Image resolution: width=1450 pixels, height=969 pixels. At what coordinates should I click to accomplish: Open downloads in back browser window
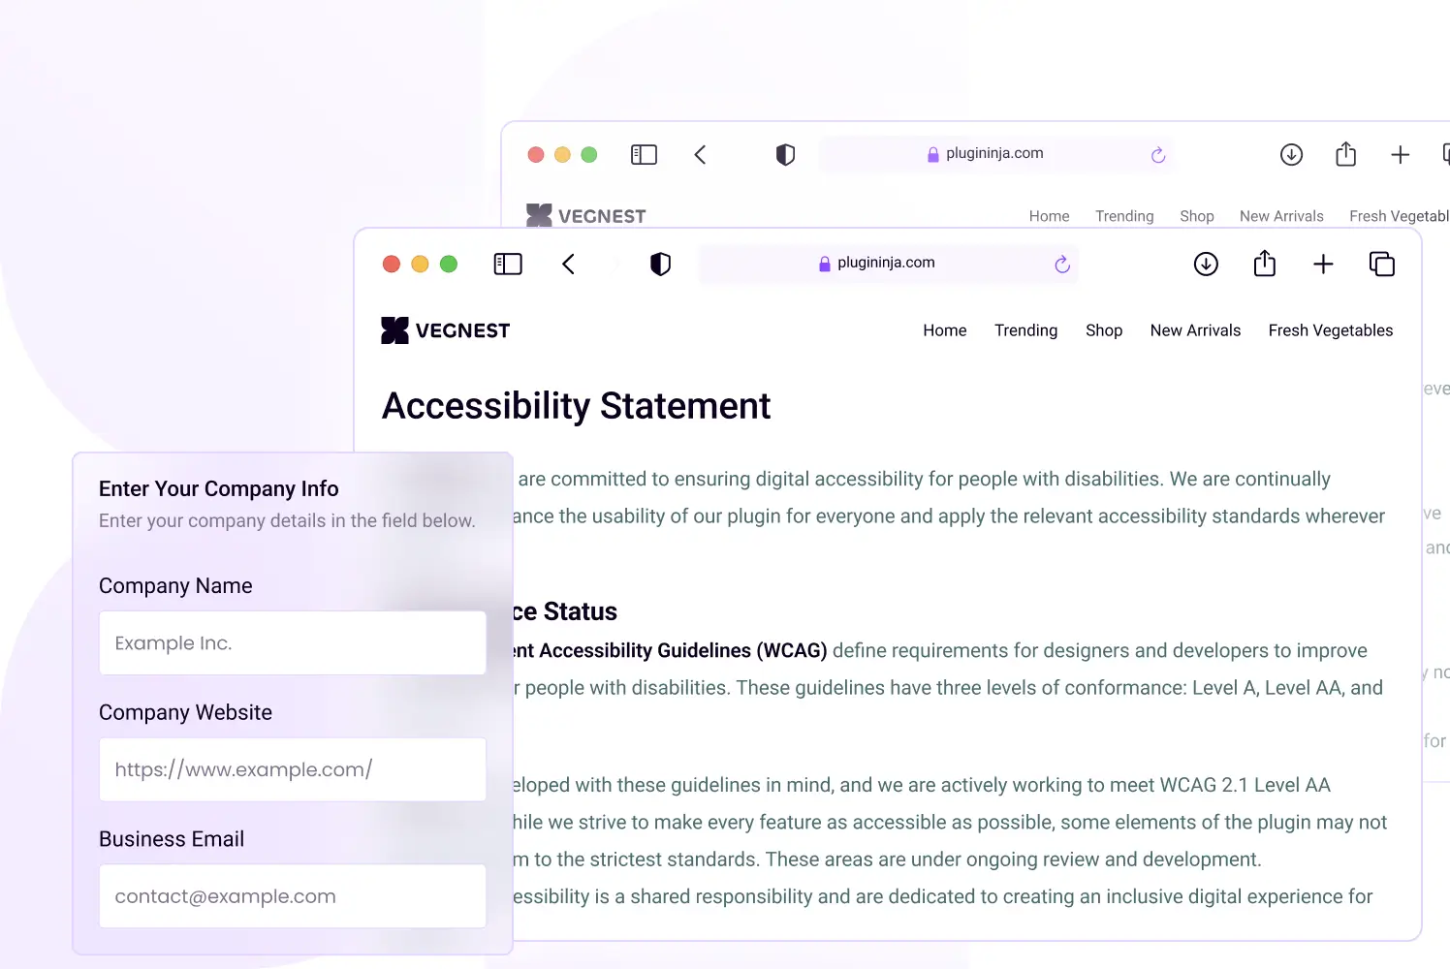[1291, 154]
